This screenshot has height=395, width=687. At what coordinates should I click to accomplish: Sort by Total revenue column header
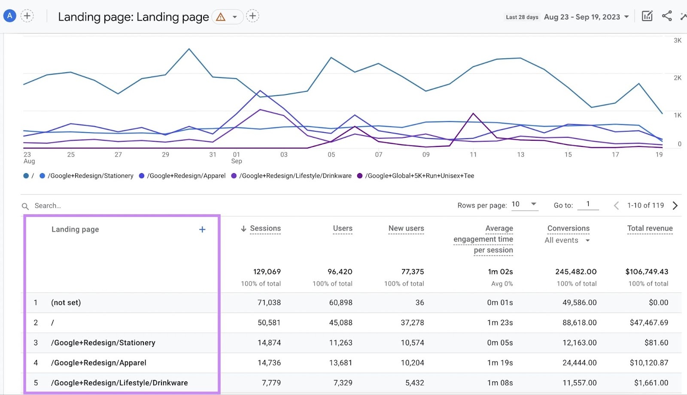point(650,228)
